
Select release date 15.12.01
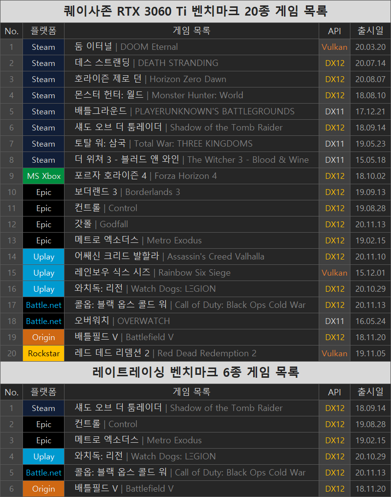[x=370, y=273]
